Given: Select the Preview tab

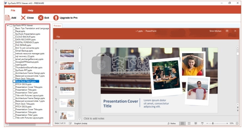Looking at the screenshot, I should tap(57, 26).
